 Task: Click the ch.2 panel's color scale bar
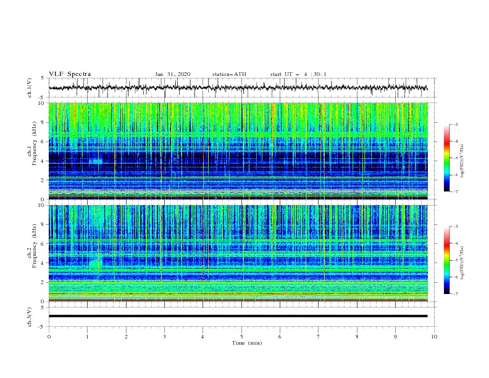point(446,260)
